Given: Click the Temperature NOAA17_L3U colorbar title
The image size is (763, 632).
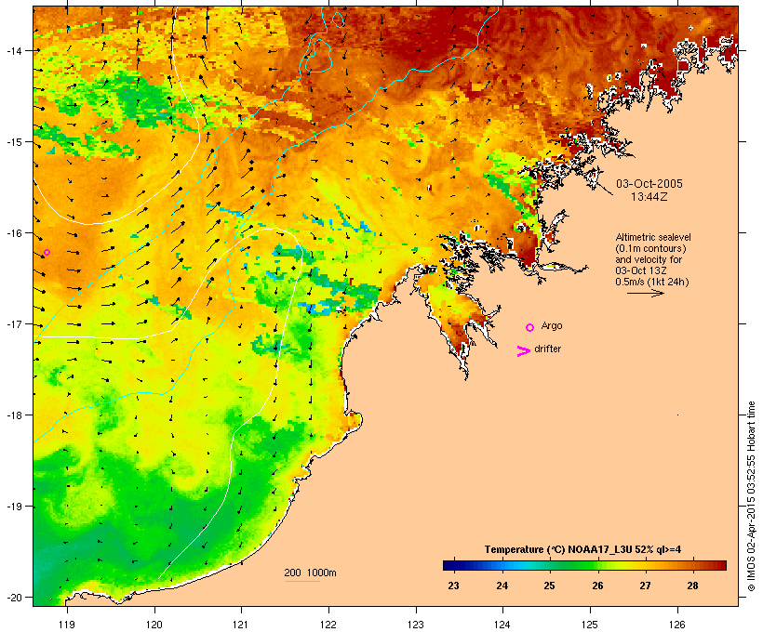Looking at the screenshot, I should point(582,549).
